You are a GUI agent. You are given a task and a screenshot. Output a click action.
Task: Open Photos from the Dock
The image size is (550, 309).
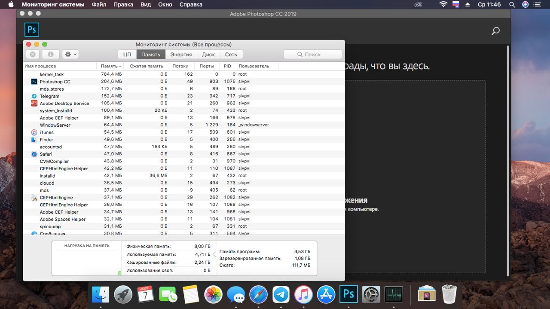213,295
